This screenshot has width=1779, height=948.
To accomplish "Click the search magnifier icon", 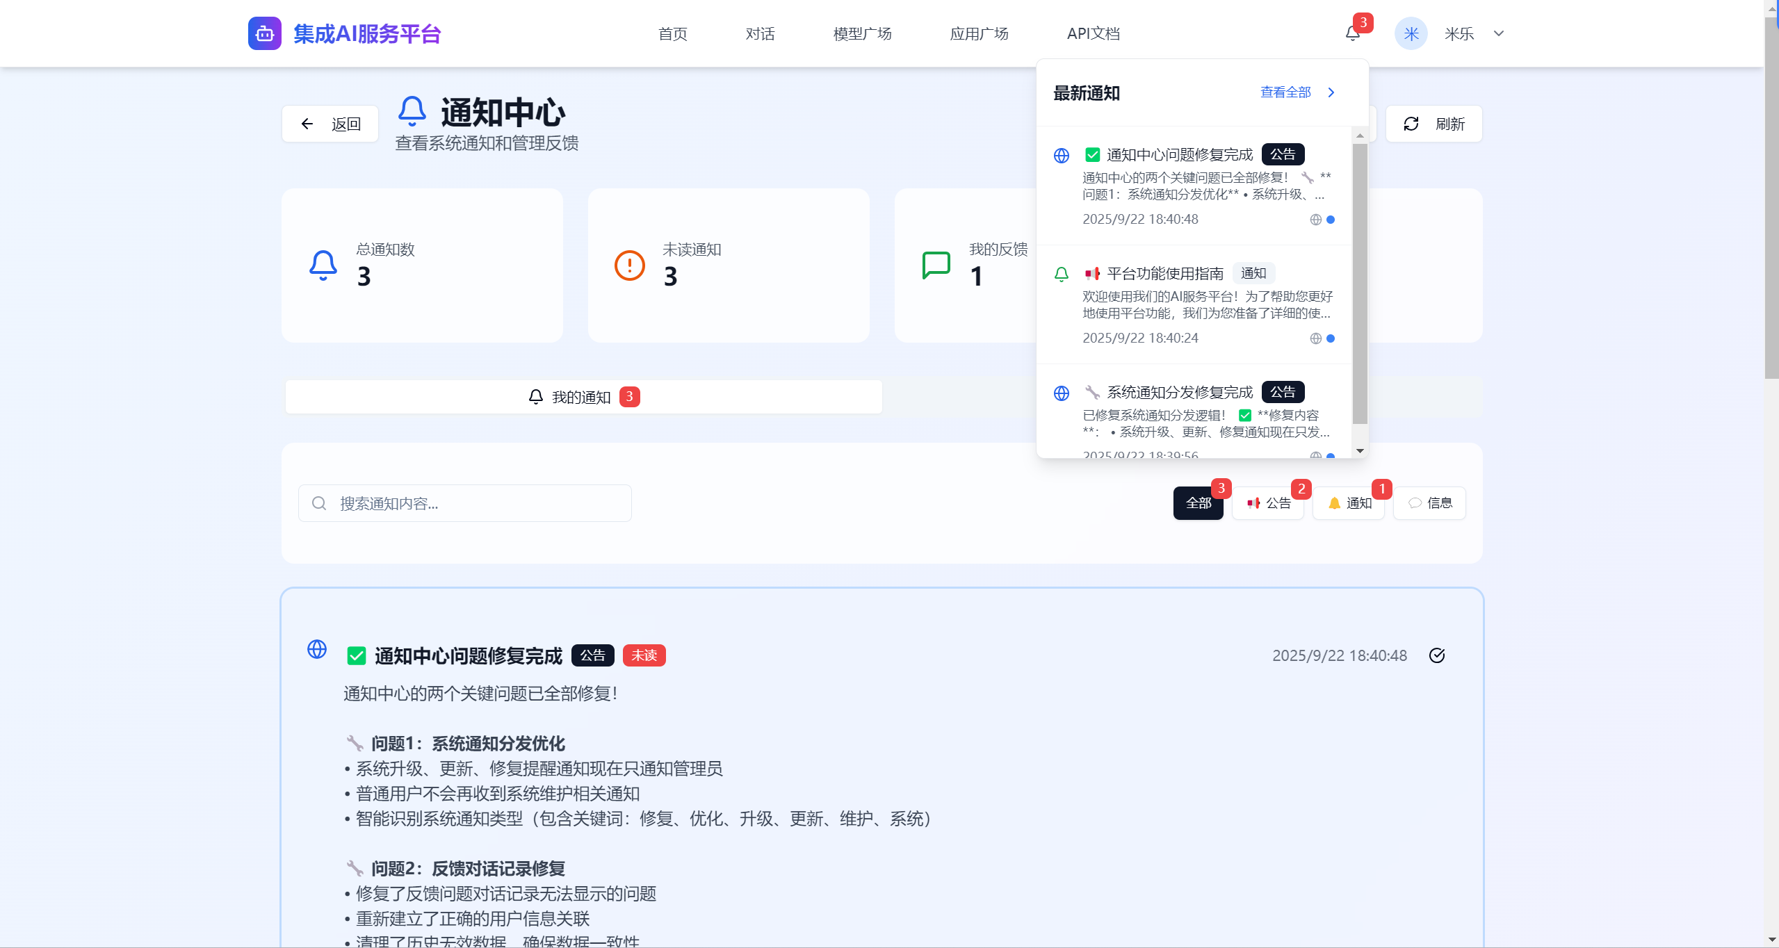I will 319,503.
